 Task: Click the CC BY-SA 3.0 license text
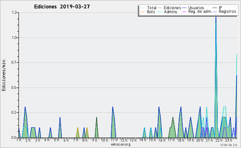click(x=229, y=145)
